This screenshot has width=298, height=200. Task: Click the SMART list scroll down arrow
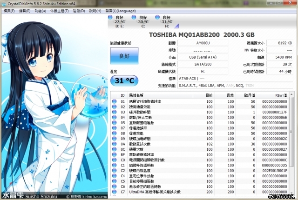click(291, 193)
